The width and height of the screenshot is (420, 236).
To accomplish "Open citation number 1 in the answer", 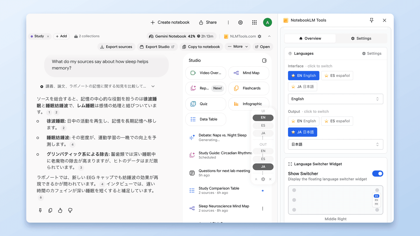I will [x=49, y=112].
